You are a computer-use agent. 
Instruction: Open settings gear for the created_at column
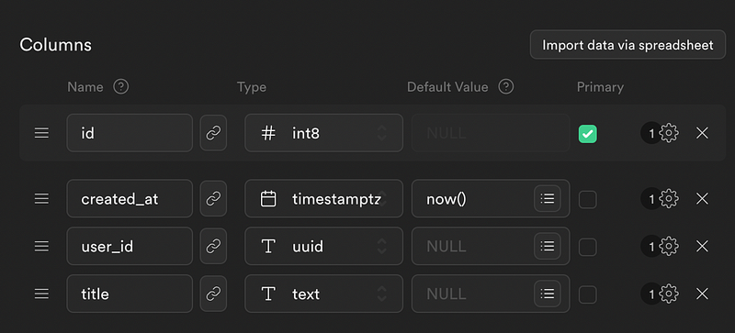point(669,198)
